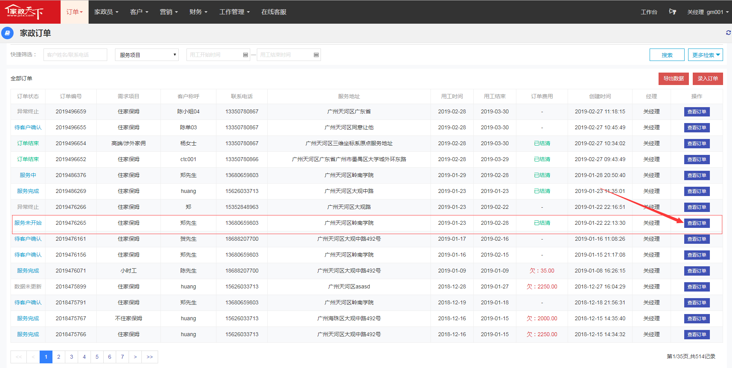This screenshot has height=368, width=732.
Task: Open calendar icon for 用工开始时间
Action: (246, 55)
